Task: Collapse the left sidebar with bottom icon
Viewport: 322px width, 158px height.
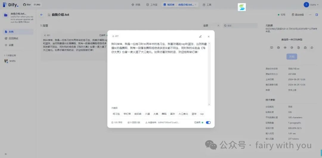Action: [6, 154]
